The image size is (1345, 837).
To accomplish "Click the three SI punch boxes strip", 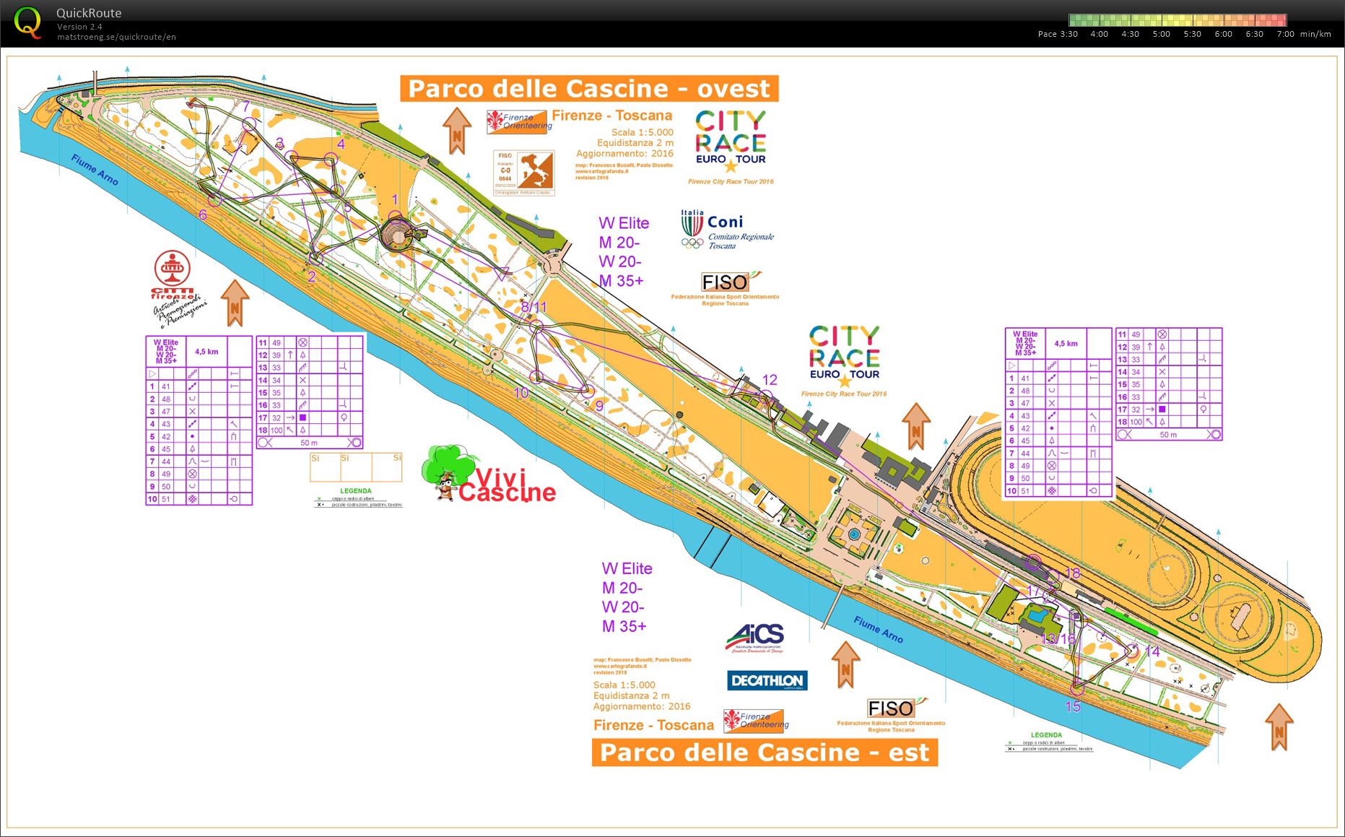I will [x=356, y=467].
